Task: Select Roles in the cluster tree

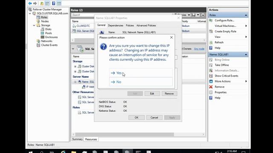Action: pos(44,17)
